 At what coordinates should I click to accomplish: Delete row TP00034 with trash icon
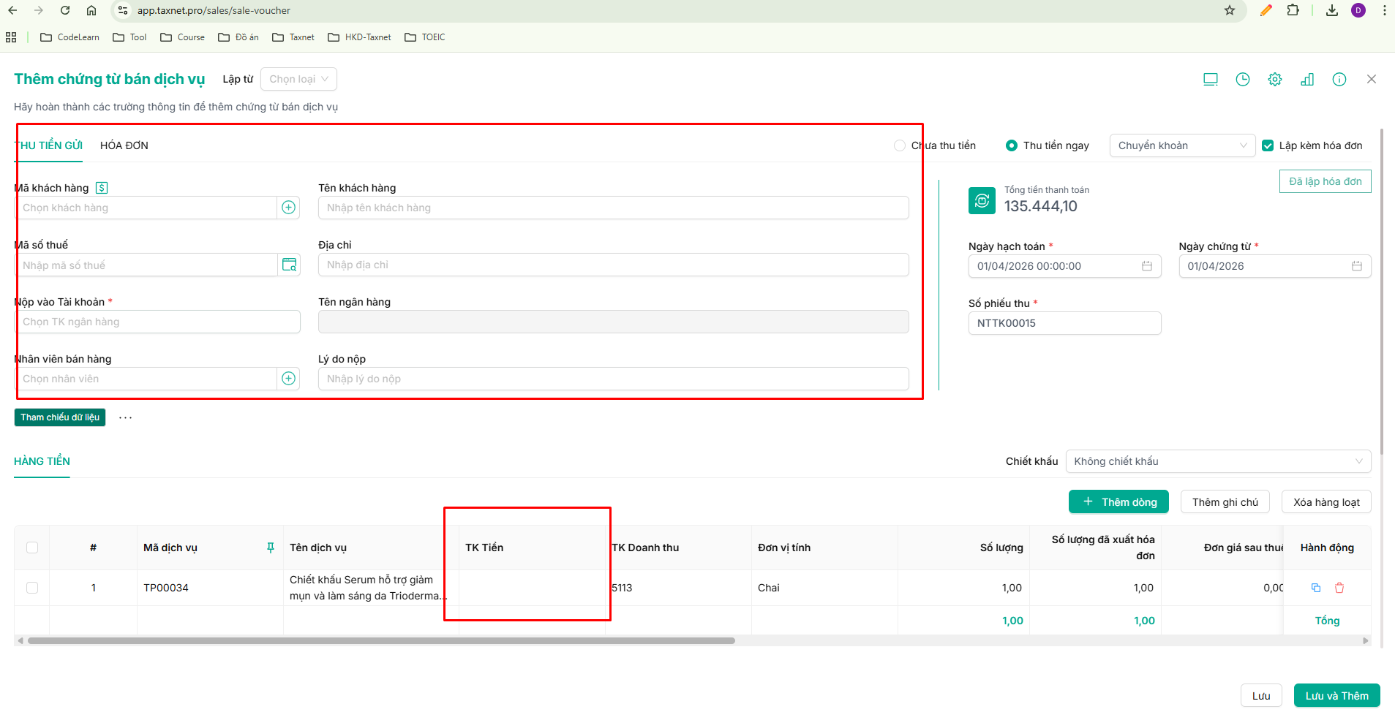tap(1339, 588)
